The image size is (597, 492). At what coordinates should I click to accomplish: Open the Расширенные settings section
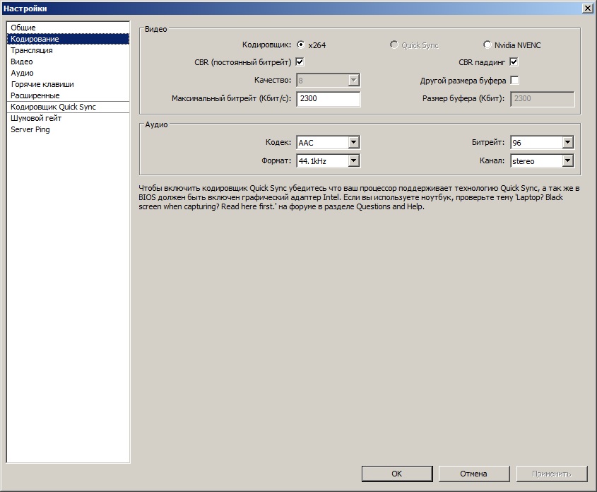[68, 95]
